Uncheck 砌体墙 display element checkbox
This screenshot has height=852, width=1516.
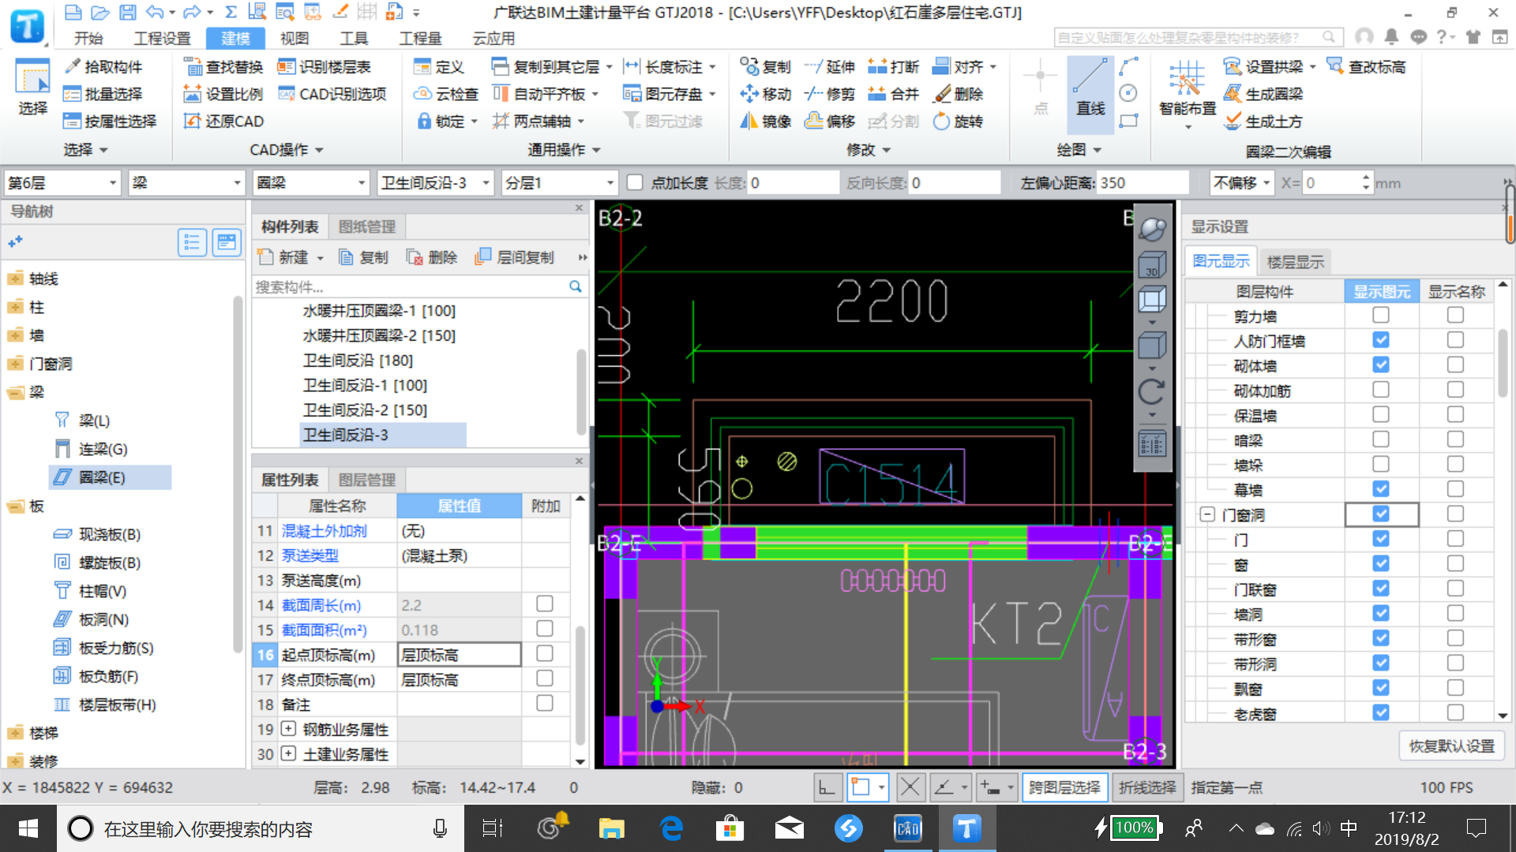click(x=1380, y=364)
